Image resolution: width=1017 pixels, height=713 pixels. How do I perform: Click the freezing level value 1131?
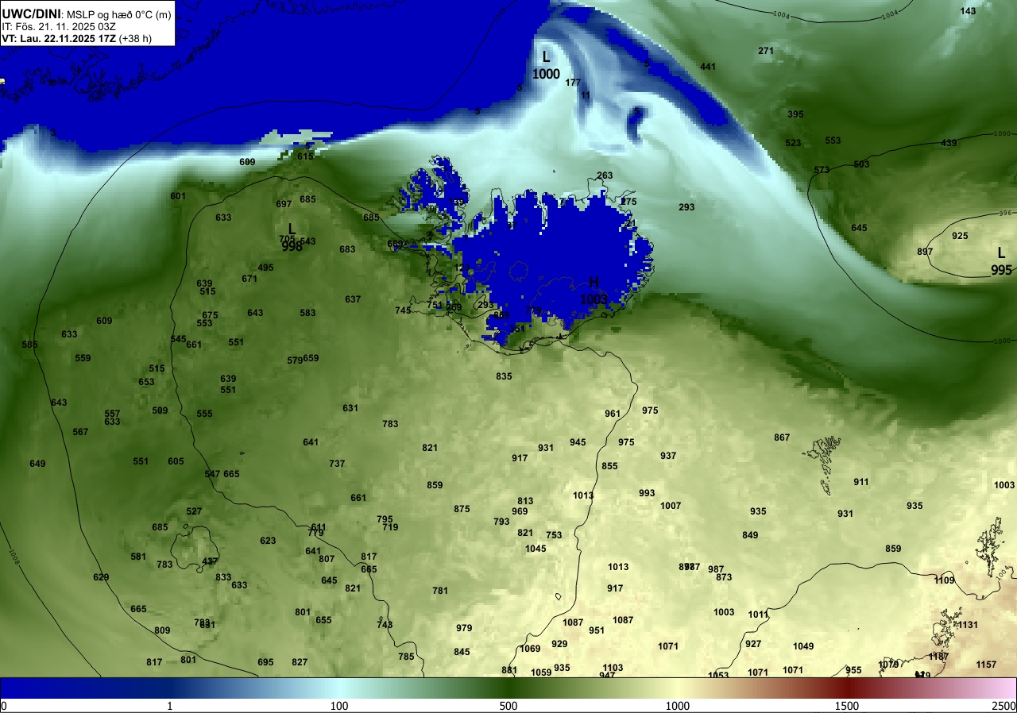[x=968, y=625]
